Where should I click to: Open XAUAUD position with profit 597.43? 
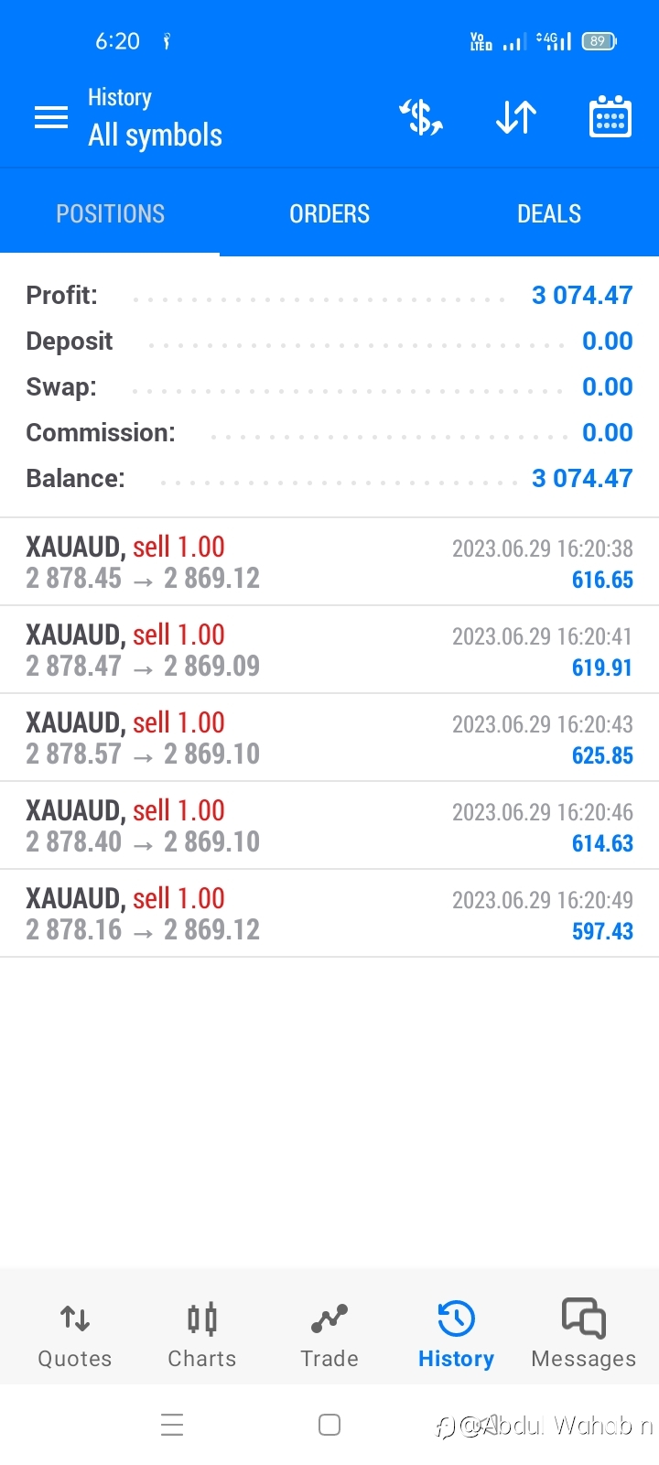(329, 914)
